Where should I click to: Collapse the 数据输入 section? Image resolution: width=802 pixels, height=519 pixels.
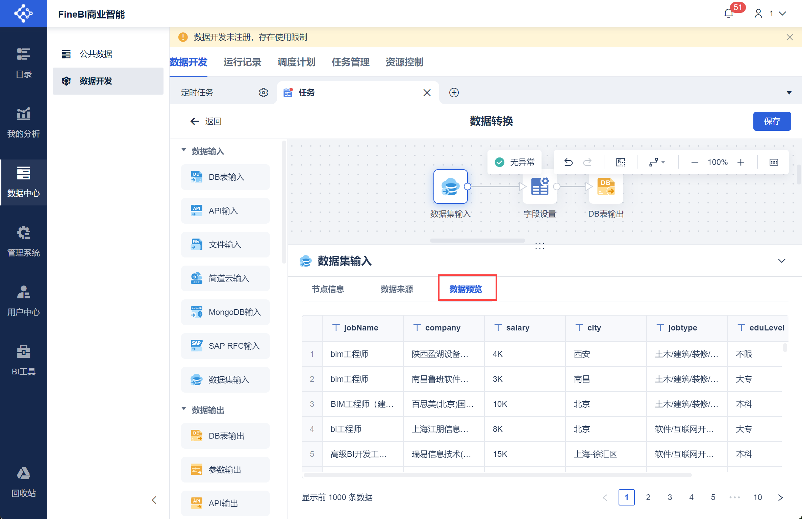pyautogui.click(x=183, y=150)
